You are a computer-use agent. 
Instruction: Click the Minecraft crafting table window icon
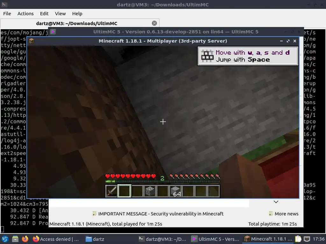click(32, 41)
